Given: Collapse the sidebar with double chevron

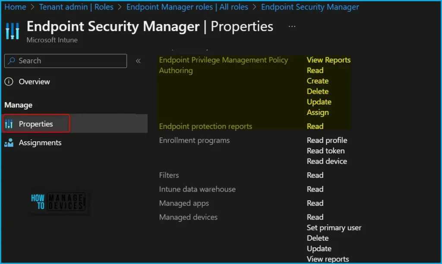Looking at the screenshot, I should coord(138,61).
